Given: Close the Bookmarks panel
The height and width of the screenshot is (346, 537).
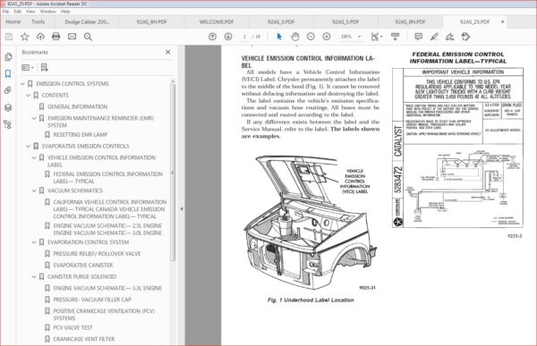Looking at the screenshot, I should point(168,52).
